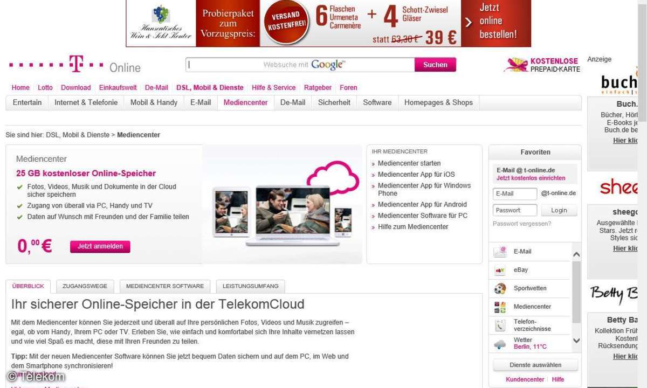Image resolution: width=647 pixels, height=388 pixels.
Task: Select Internet & Telefonie menu item
Action: 86,102
